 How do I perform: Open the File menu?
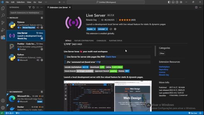coord(7,2)
